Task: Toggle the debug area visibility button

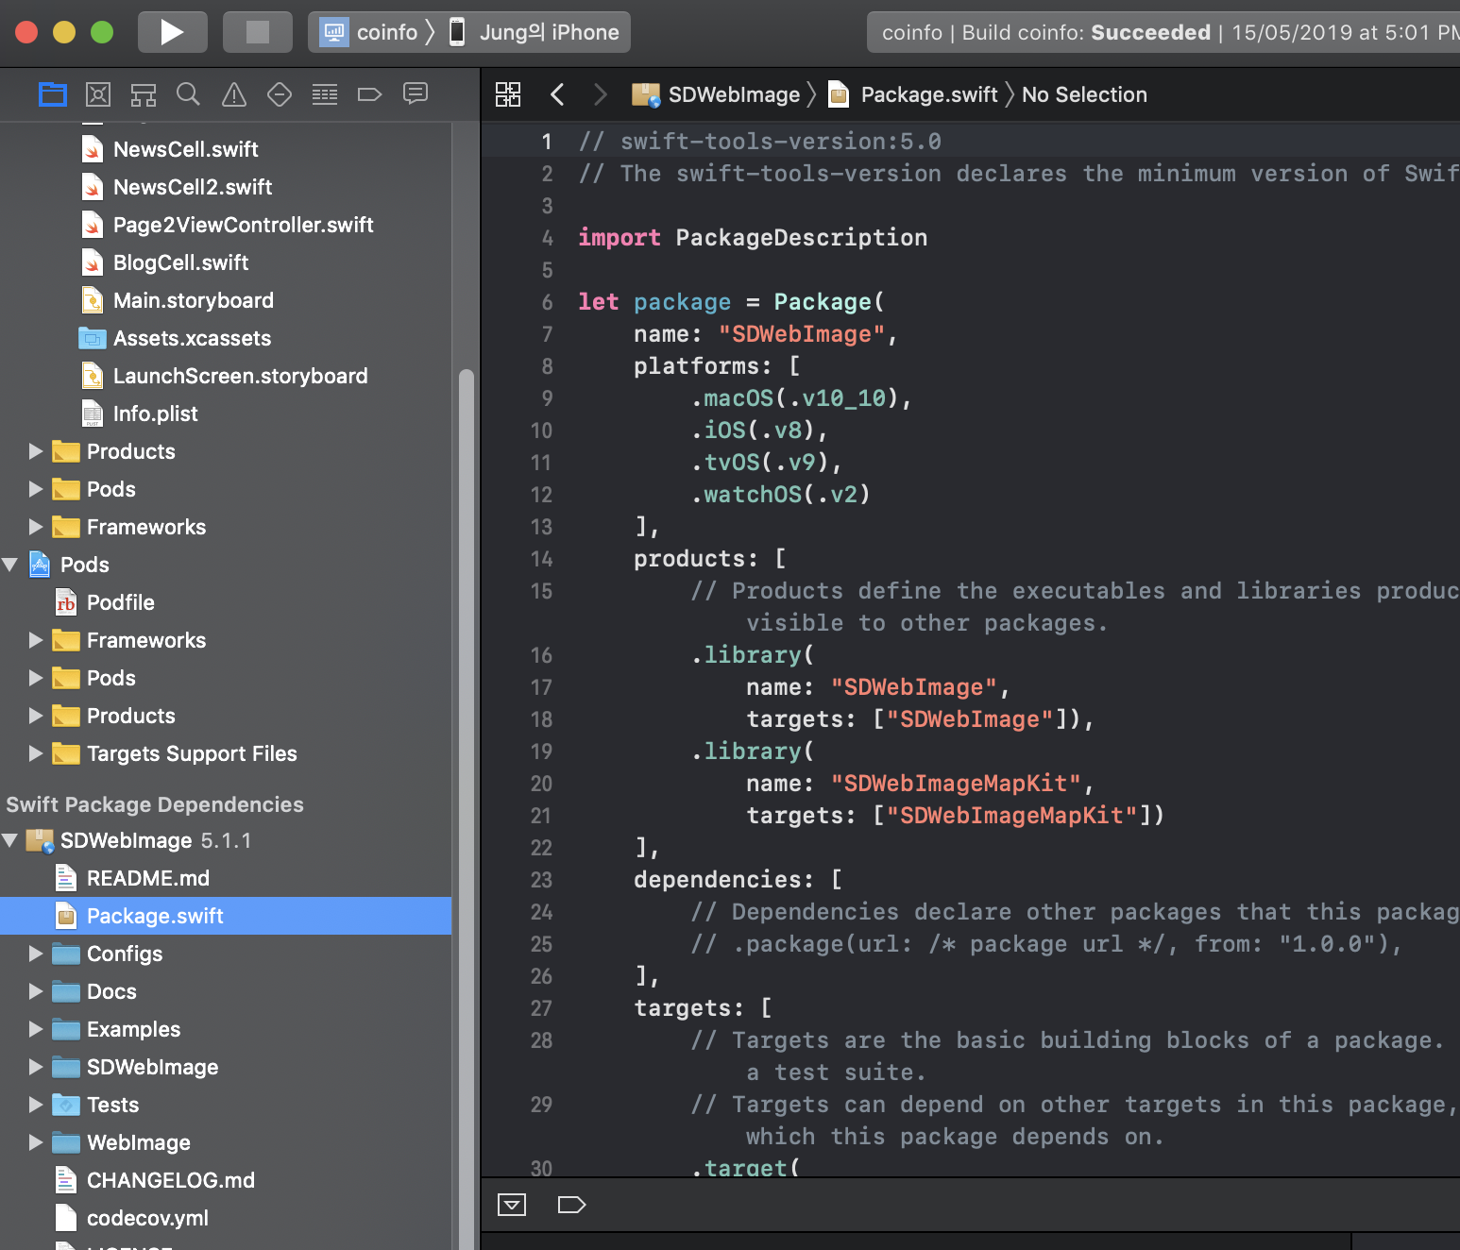Action: [512, 1205]
